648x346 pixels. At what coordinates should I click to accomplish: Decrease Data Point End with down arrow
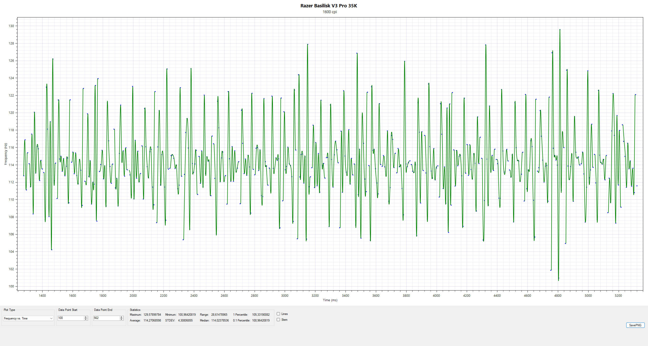click(x=121, y=319)
